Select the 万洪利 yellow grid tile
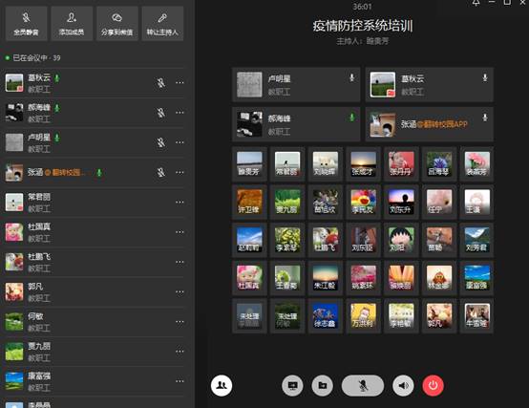Viewport: 529px width, 408px height. (363, 315)
